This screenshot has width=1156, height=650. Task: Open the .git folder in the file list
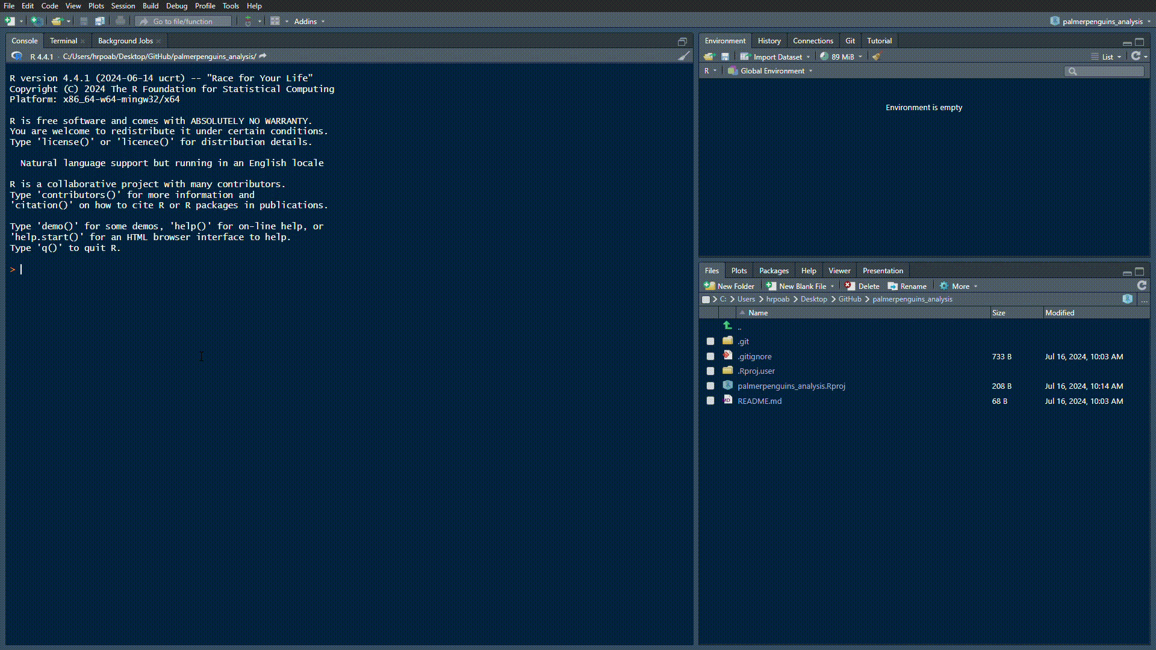pos(744,341)
